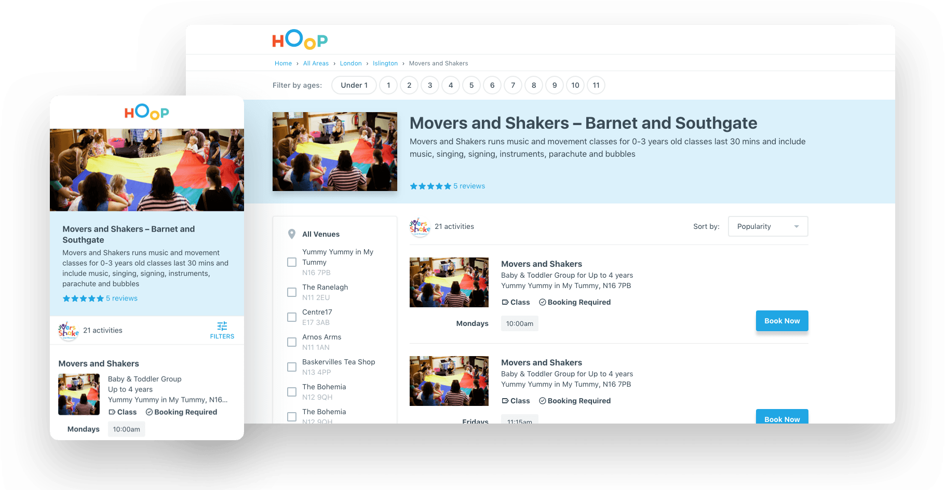Apply age filter 9

(x=555, y=85)
